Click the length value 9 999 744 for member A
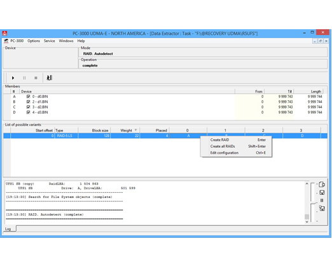Viewport: 332px width, 276px height. click(x=315, y=96)
